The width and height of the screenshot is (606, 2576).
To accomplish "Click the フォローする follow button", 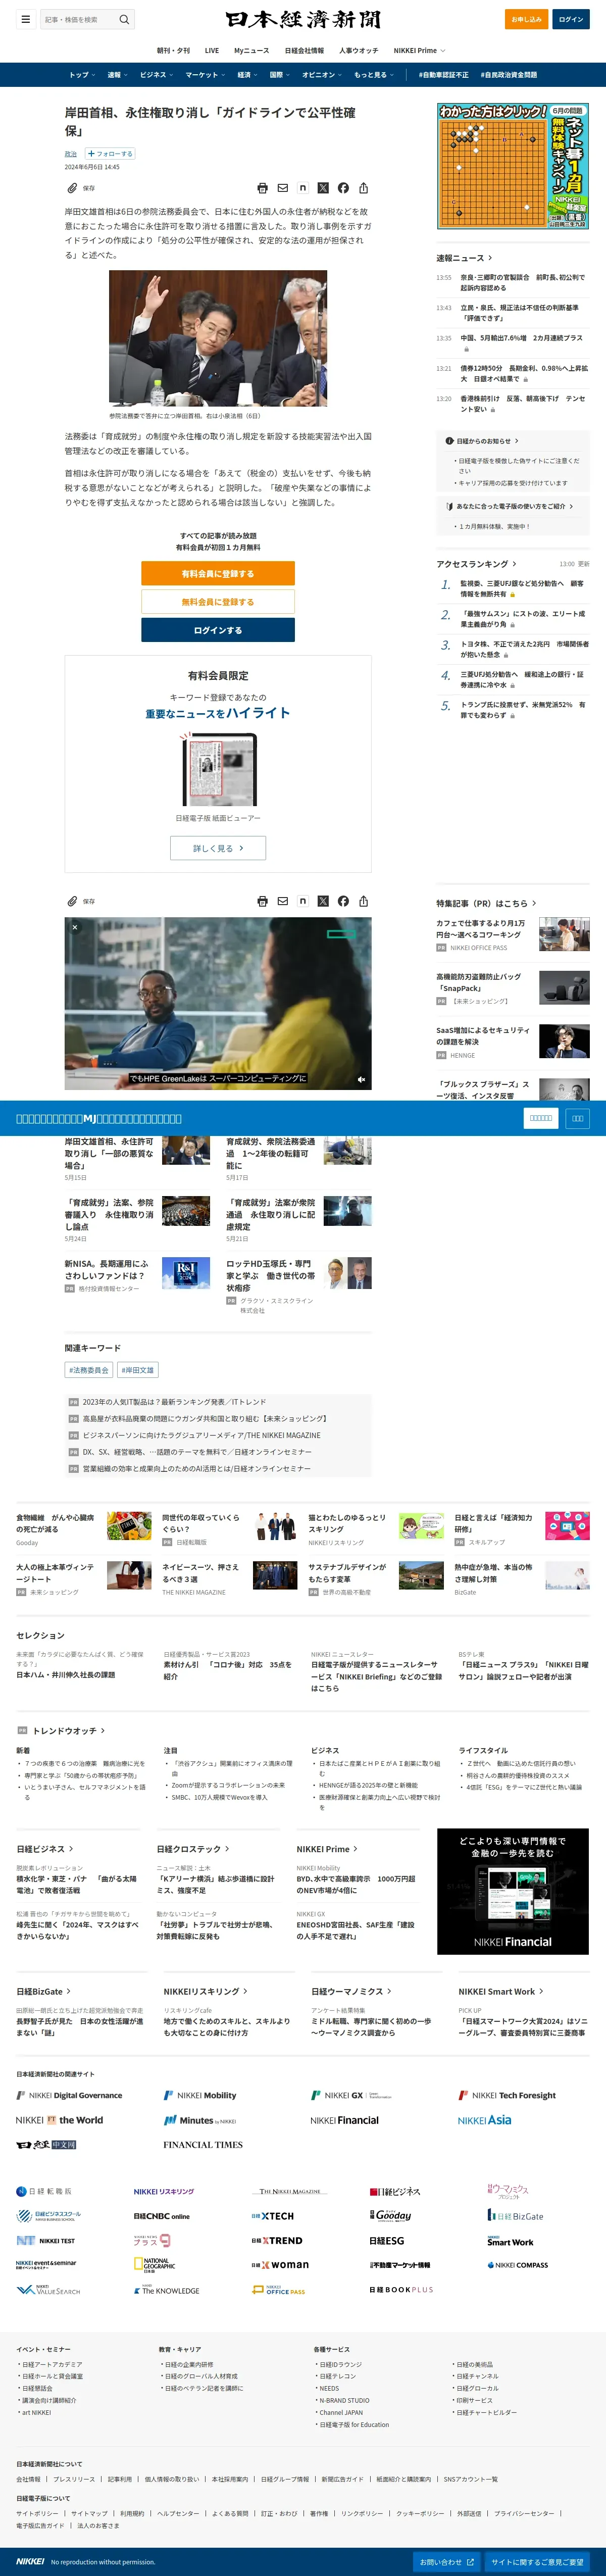I will tap(110, 154).
